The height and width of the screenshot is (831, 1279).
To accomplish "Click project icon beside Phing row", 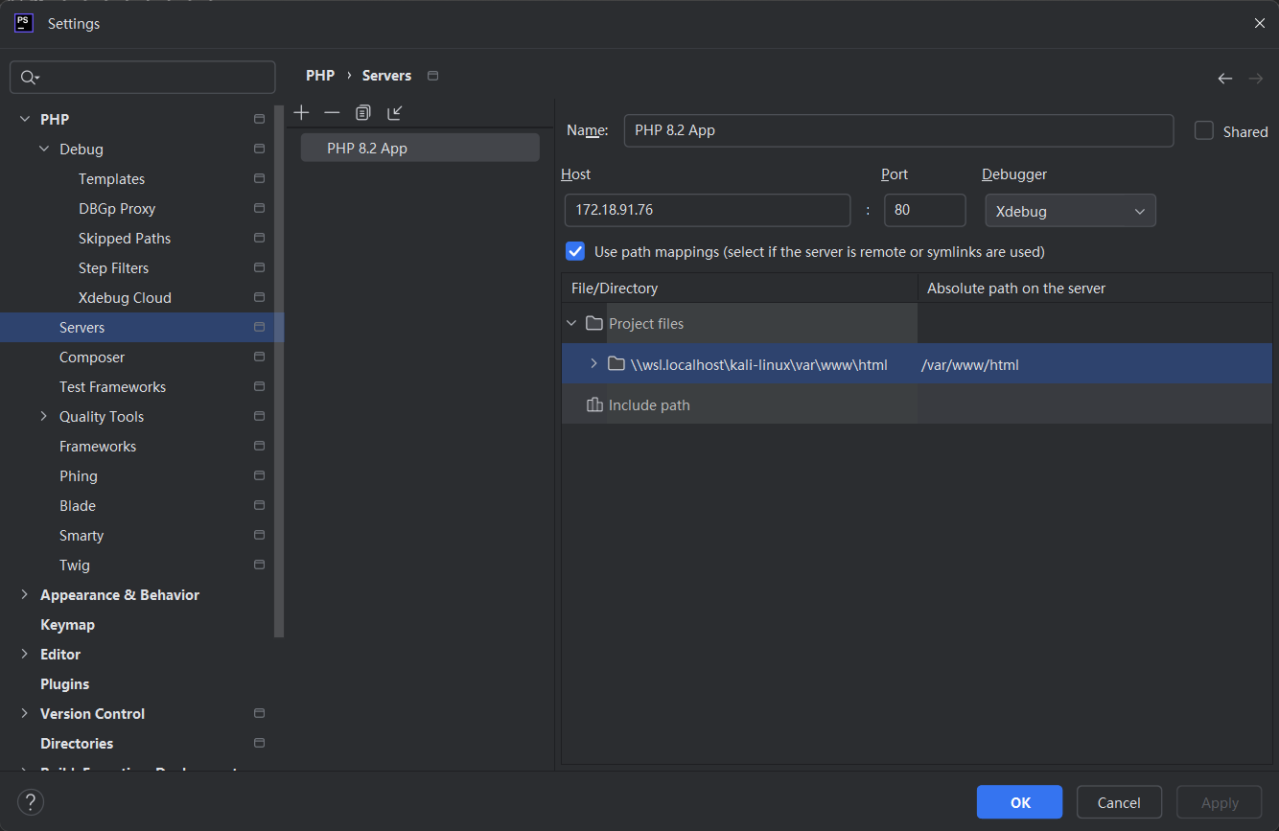I will click(x=259, y=475).
